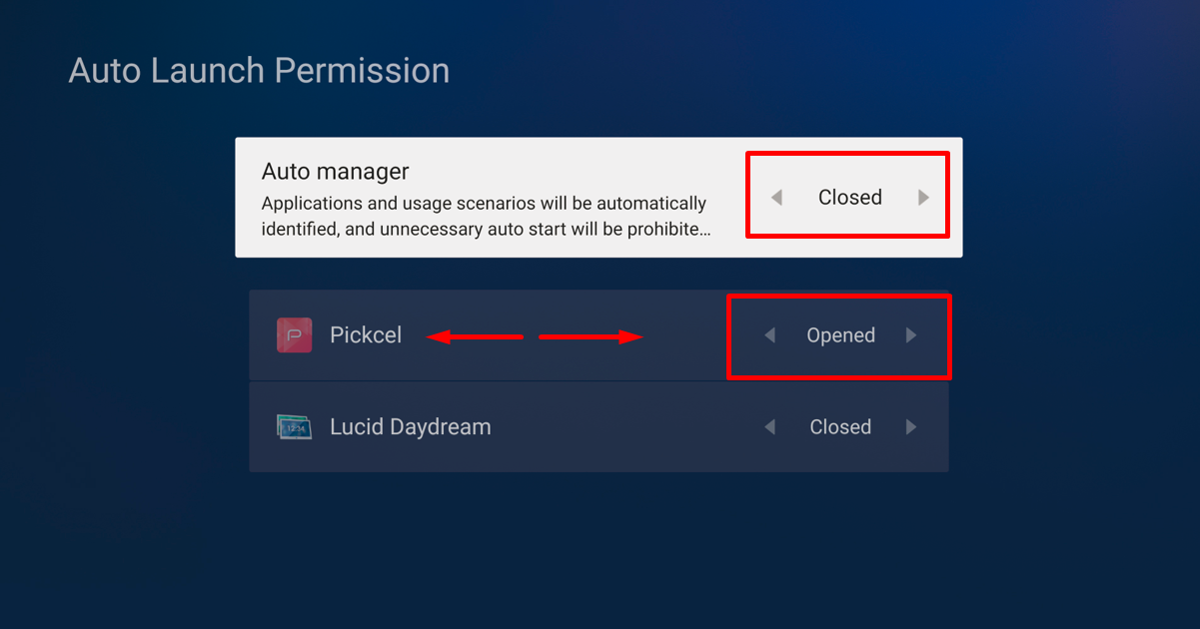
Task: Click the Auto Launch Permission title
Action: (259, 70)
